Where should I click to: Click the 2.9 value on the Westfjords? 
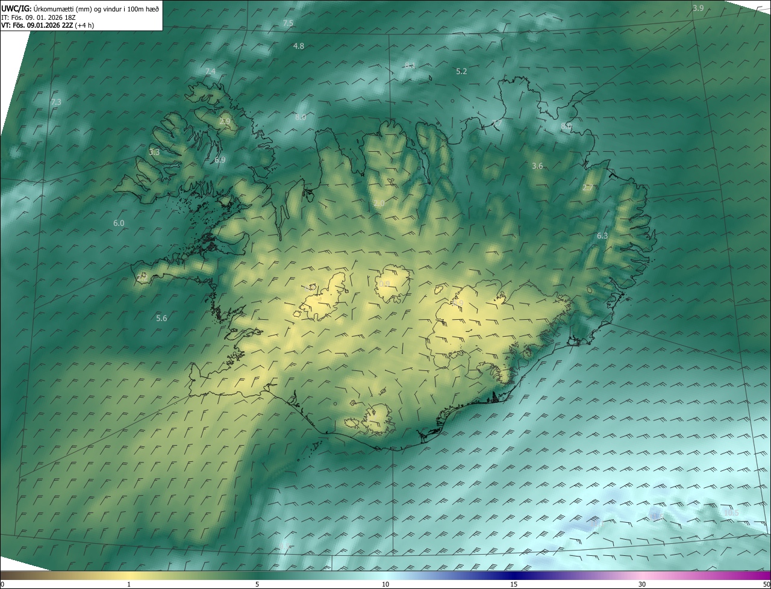click(225, 121)
